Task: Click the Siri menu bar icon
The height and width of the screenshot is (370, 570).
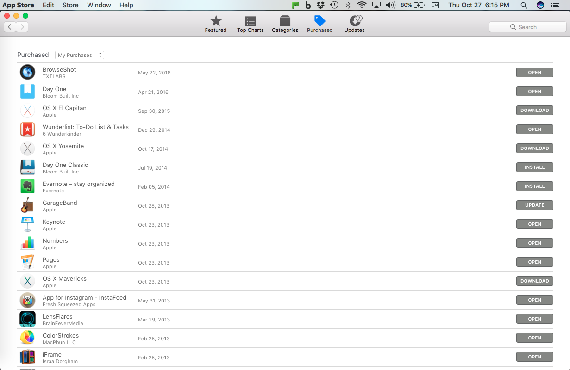Action: coord(540,5)
